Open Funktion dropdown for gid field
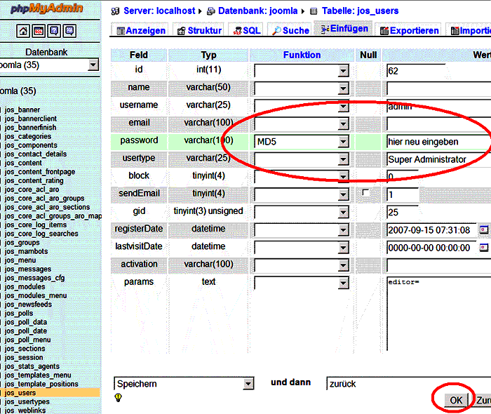Screen dimensions: 491x414 [302, 213]
